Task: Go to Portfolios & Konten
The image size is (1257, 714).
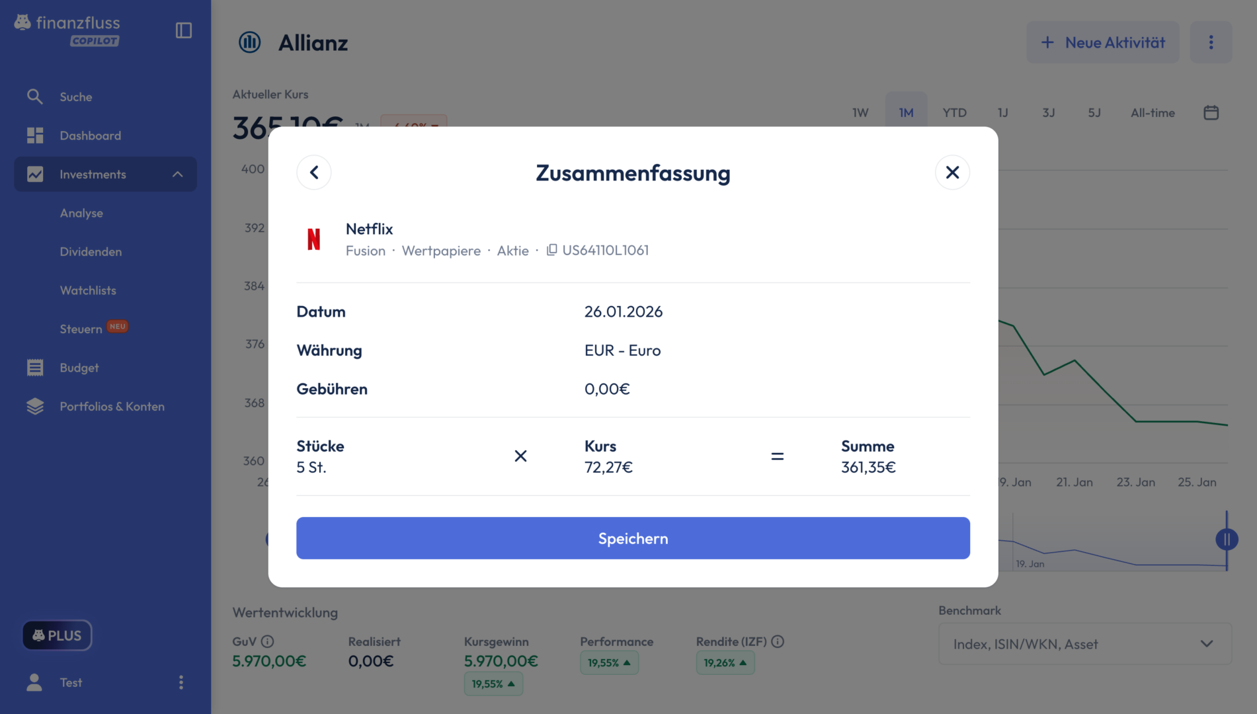Action: [x=112, y=406]
